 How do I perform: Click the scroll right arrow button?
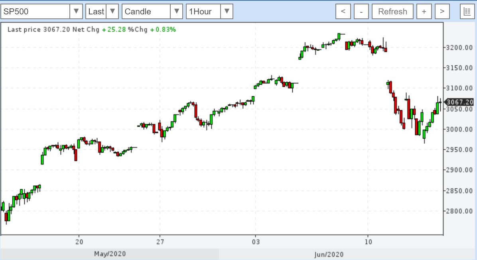coord(442,12)
